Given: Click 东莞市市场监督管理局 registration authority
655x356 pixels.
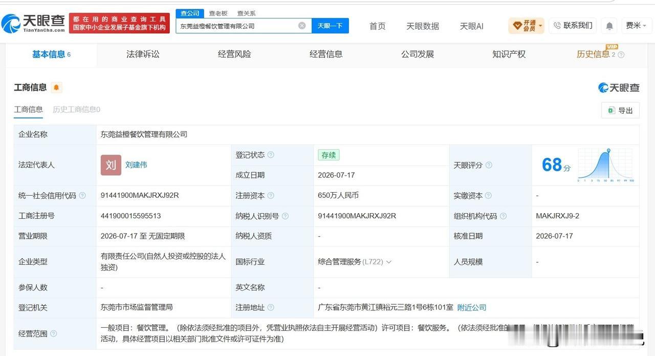Looking at the screenshot, I should coord(137,307).
